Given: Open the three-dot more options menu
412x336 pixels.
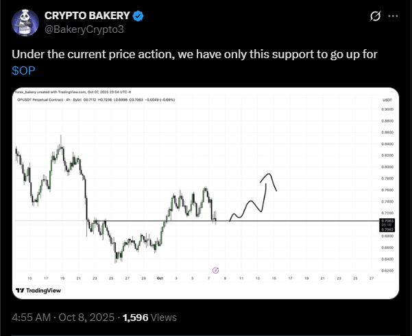Looking at the screenshot, I should pos(393,15).
